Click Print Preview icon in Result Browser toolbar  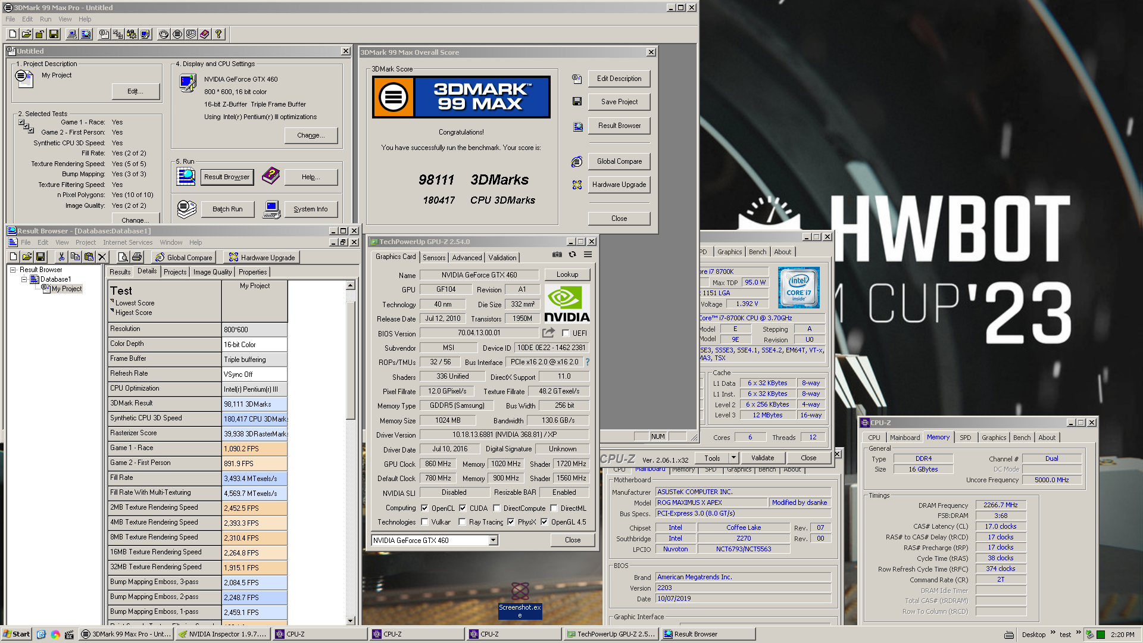click(x=123, y=257)
